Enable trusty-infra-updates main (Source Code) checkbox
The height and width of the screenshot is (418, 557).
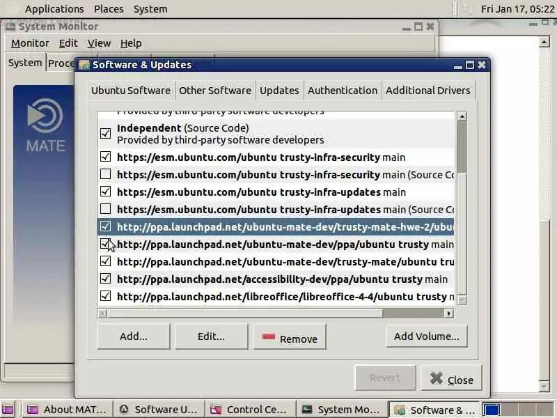click(x=106, y=209)
